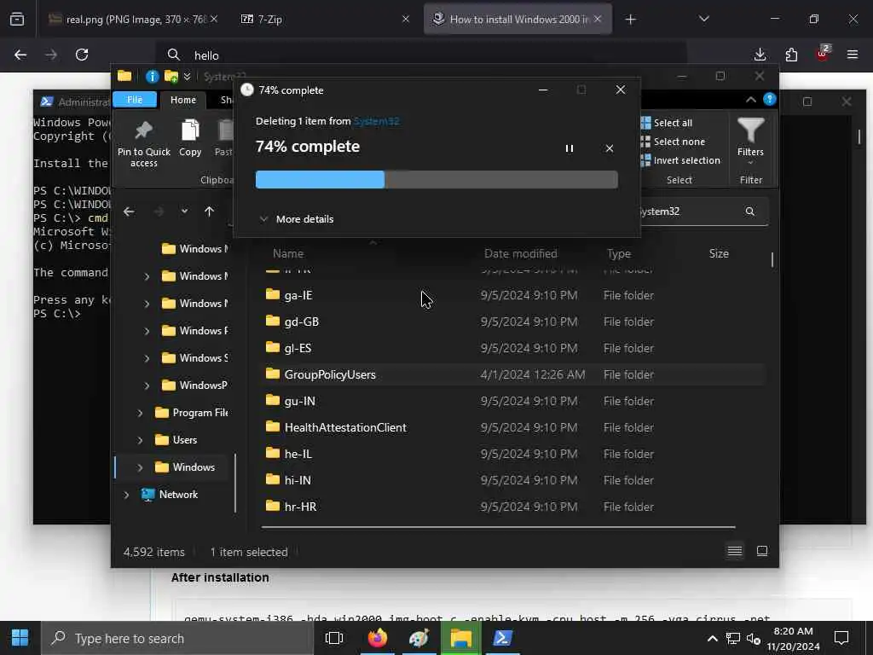Open a new Firefox tab
The image size is (873, 655).
(630, 20)
